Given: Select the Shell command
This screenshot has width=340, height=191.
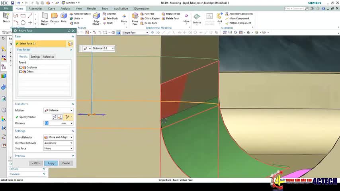Looking at the screenshot, I should click(x=74, y=23).
